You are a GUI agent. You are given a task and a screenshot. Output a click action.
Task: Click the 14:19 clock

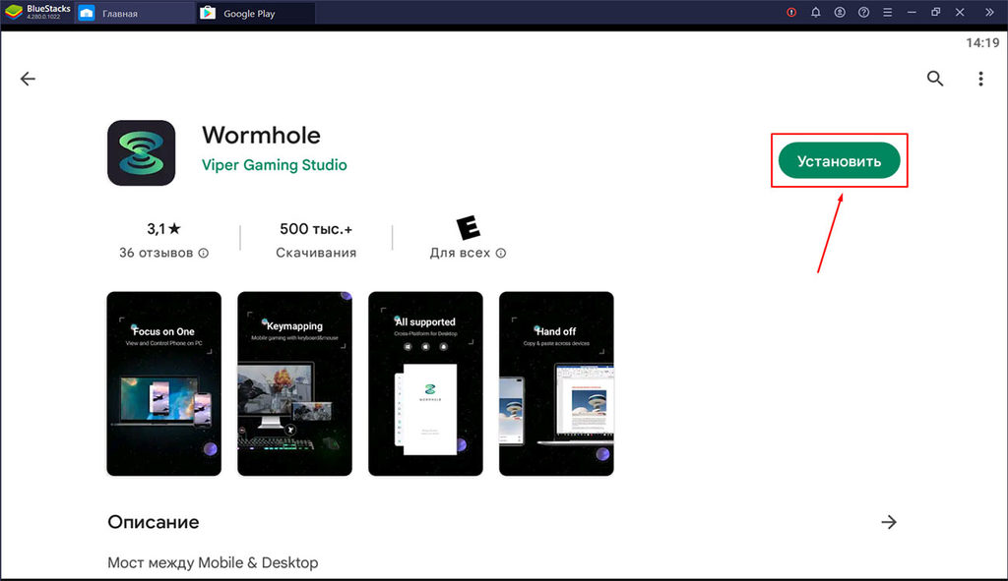click(982, 43)
